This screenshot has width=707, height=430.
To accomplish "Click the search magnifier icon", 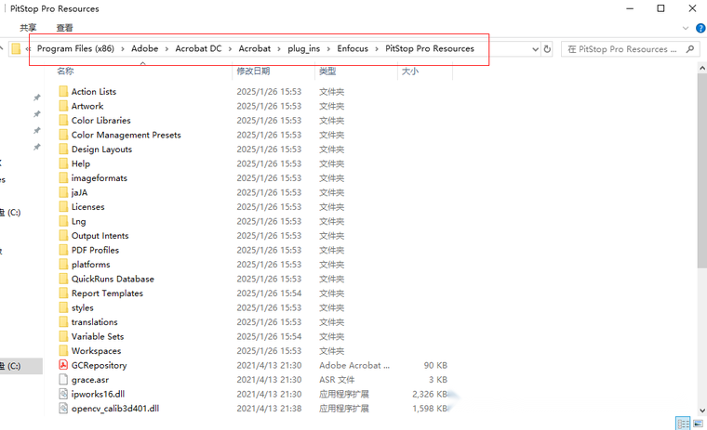I will (x=690, y=49).
